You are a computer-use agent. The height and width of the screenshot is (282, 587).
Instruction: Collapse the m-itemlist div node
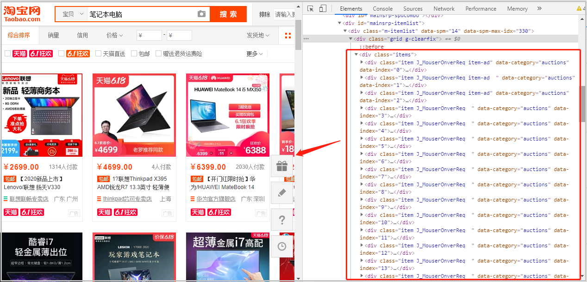click(345, 31)
